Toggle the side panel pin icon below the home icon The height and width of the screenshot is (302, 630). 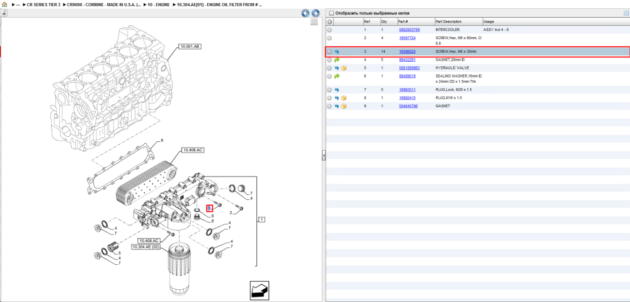[x=4, y=13]
